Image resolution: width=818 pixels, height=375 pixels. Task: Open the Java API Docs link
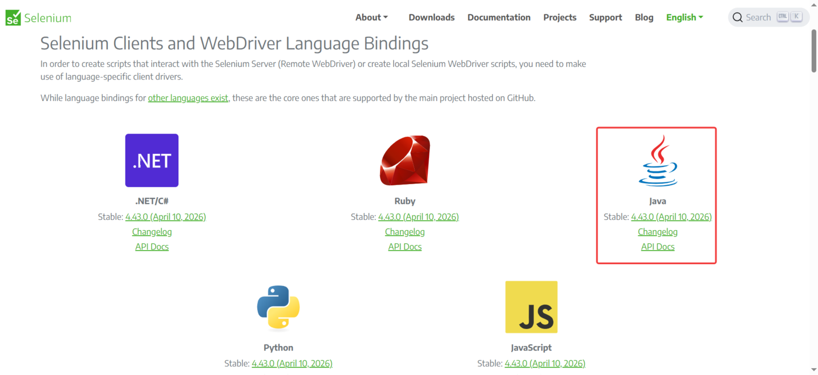[658, 247]
